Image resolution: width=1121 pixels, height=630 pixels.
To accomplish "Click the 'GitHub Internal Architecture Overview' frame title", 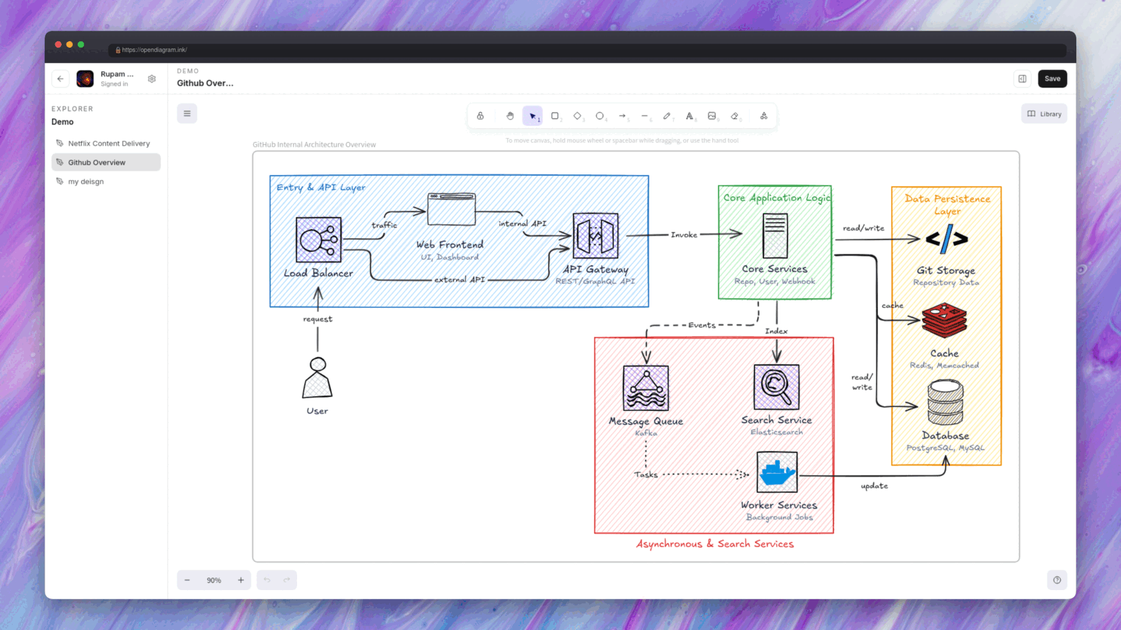I will tap(314, 145).
